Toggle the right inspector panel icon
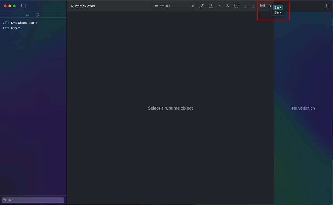Screen dimensions: 333x205 coord(326,6)
